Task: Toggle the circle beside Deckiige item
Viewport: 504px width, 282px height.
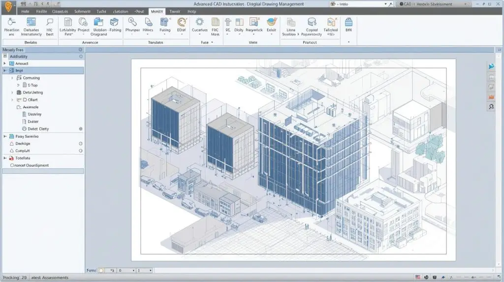Action: click(x=81, y=144)
